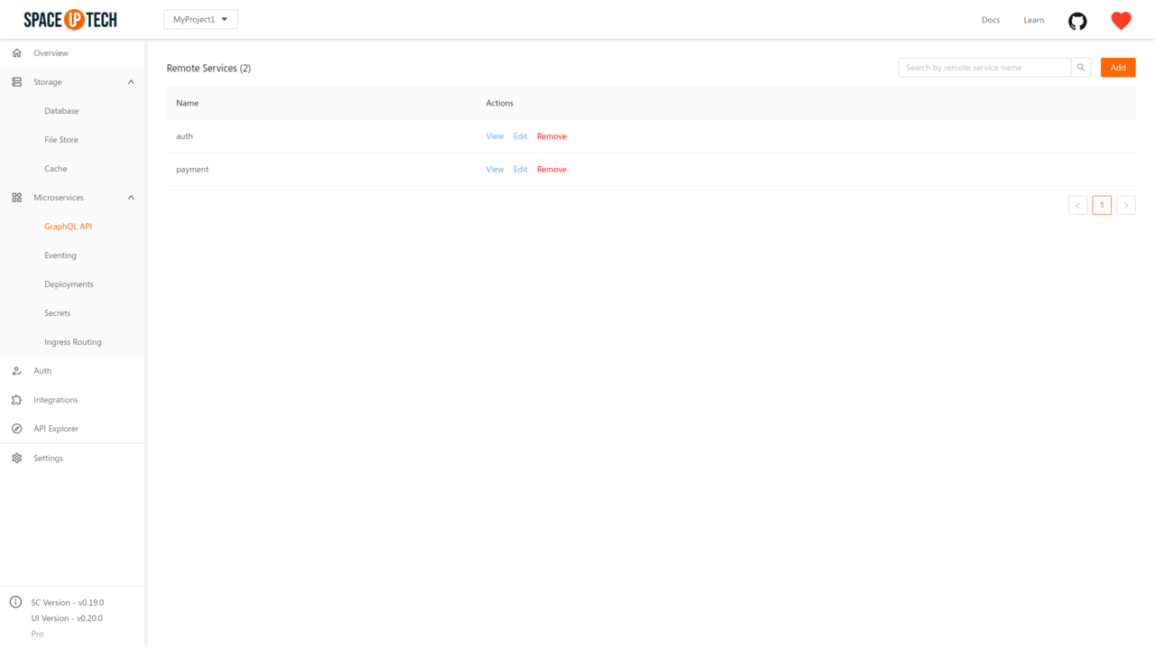Screen dimensions: 1155x650
Task: Open the Integrations menu item
Action: tap(72, 400)
